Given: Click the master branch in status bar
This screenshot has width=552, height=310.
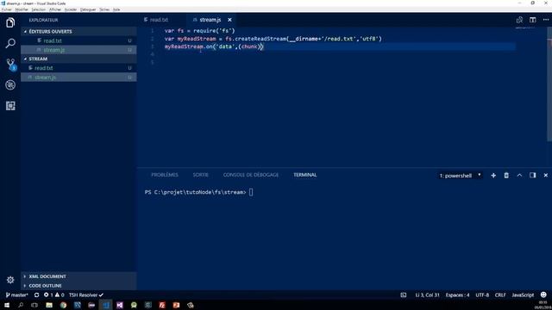Looking at the screenshot, I should coord(16,294).
